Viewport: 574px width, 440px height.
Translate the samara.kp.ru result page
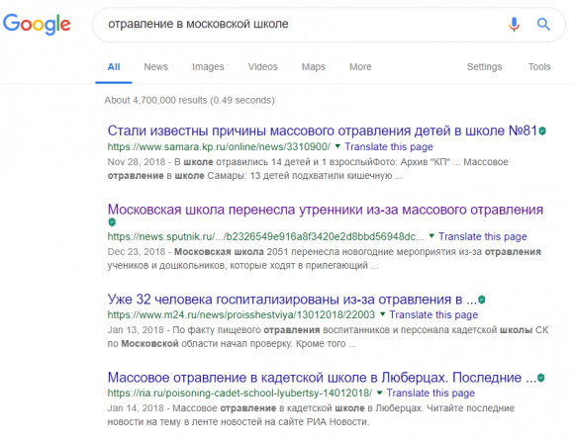pyautogui.click(x=389, y=146)
